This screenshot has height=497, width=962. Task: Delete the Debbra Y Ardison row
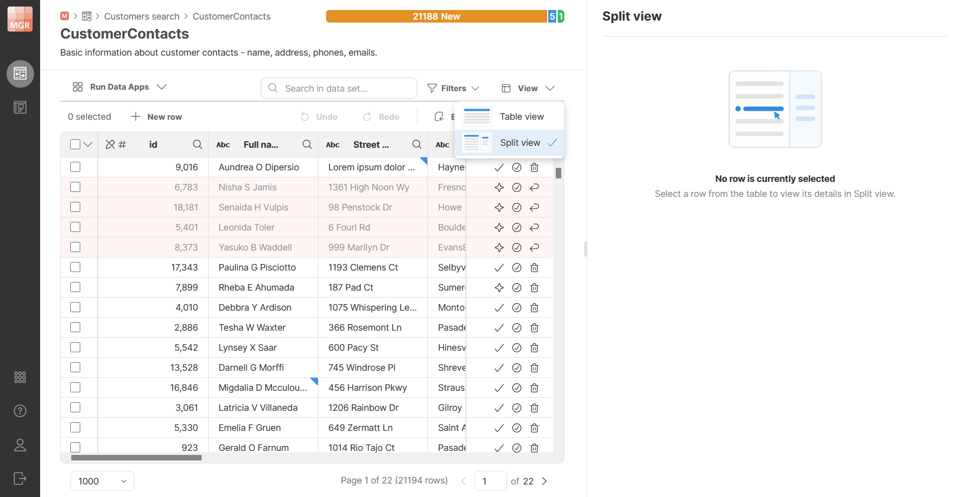click(x=535, y=308)
